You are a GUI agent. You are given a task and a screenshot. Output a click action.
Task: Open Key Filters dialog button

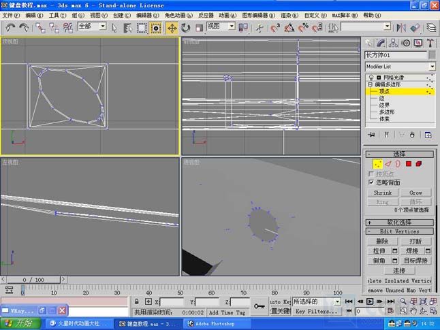(x=316, y=311)
